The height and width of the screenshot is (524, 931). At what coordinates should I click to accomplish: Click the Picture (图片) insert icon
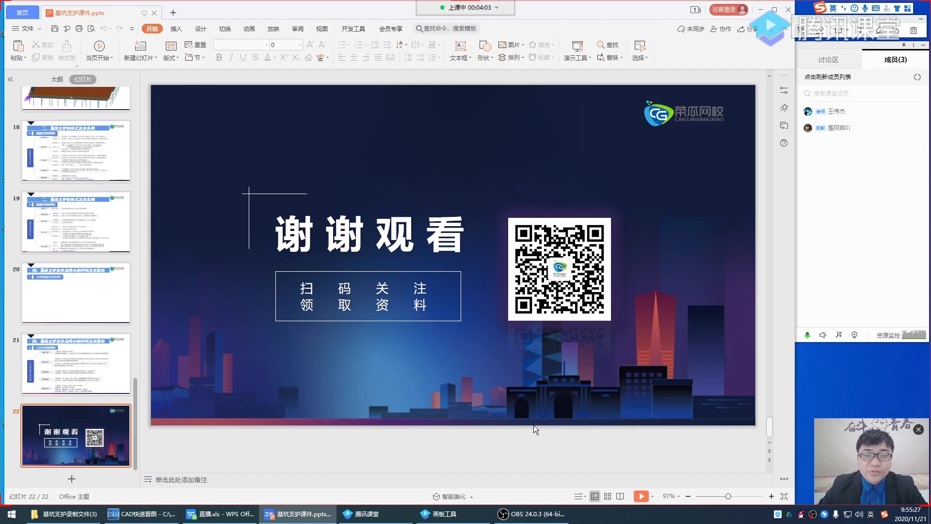[x=502, y=45]
